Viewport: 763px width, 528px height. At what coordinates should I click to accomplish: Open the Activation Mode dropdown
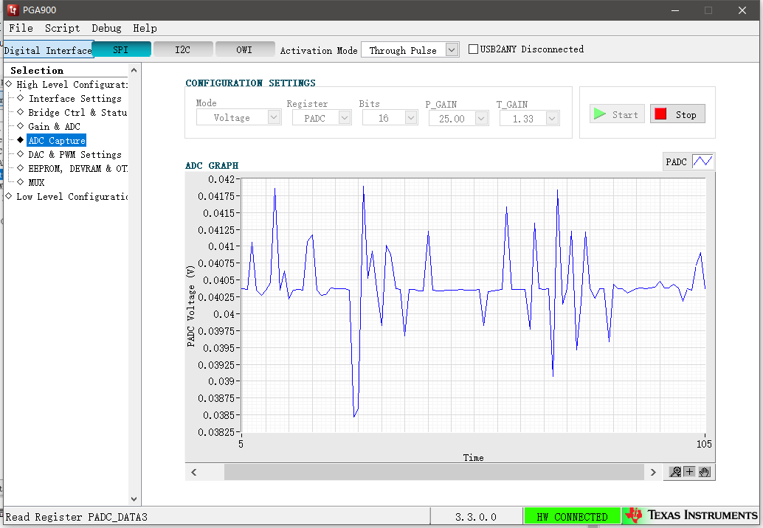click(452, 49)
